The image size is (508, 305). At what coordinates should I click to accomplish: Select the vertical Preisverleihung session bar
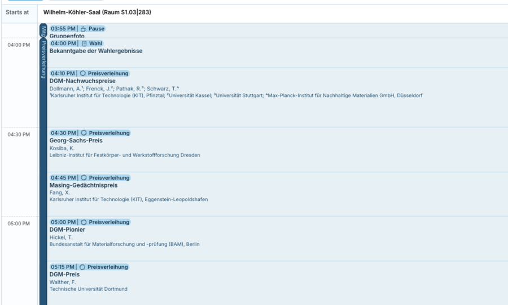[x=43, y=172]
